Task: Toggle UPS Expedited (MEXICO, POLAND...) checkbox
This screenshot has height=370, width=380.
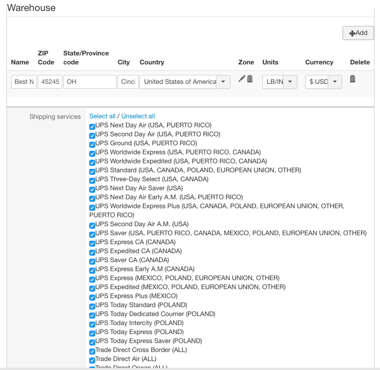Action: click(92, 288)
